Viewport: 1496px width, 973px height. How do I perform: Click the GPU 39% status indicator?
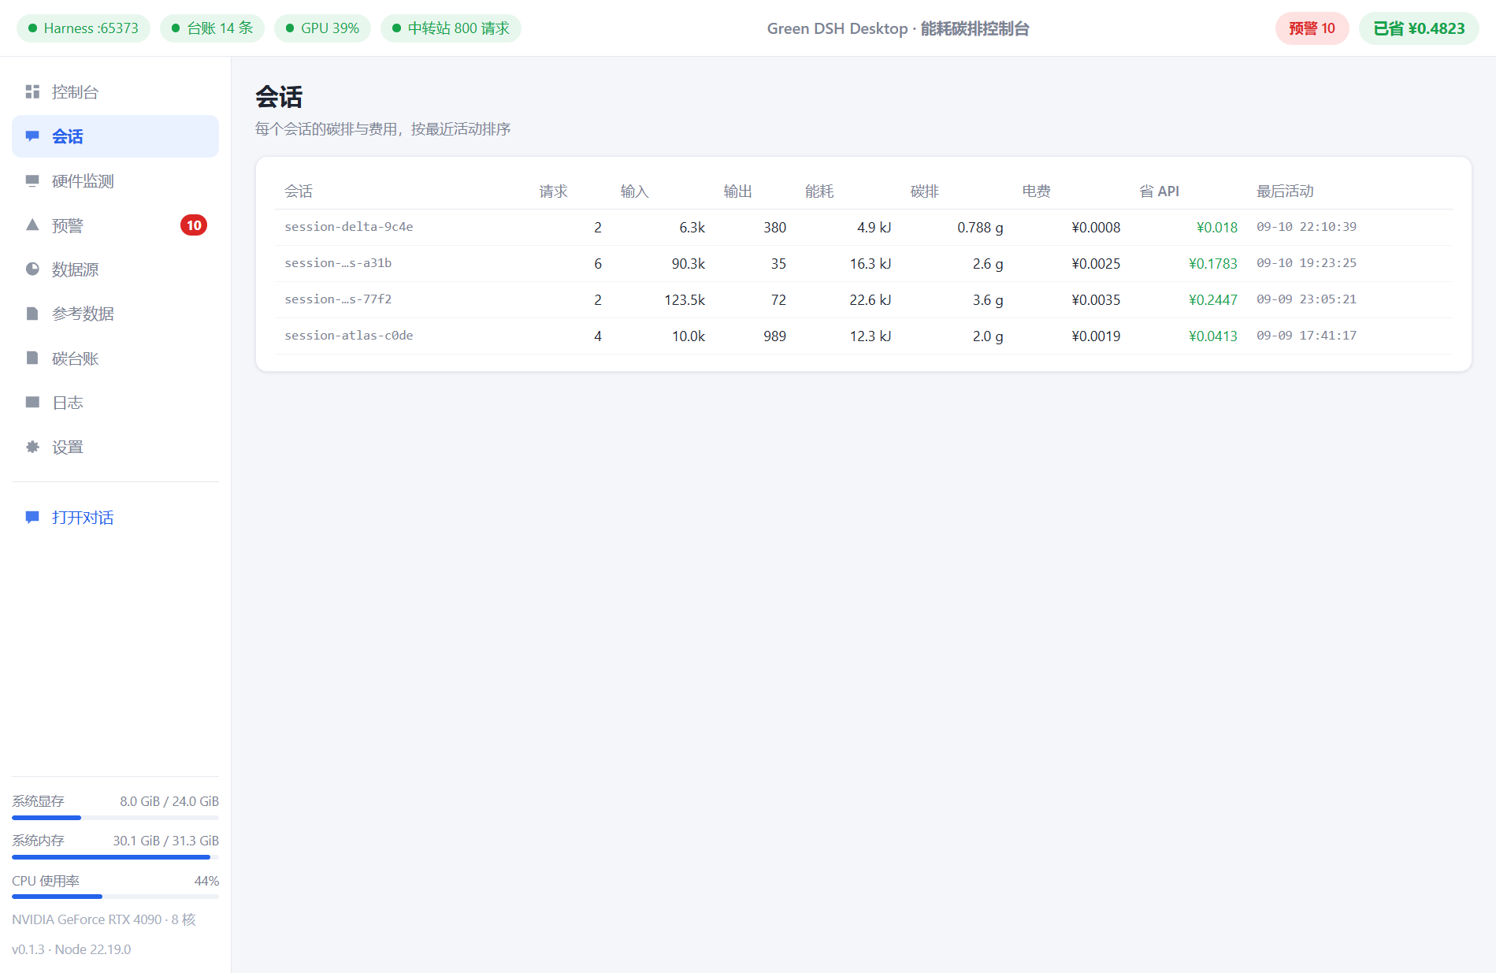point(322,28)
